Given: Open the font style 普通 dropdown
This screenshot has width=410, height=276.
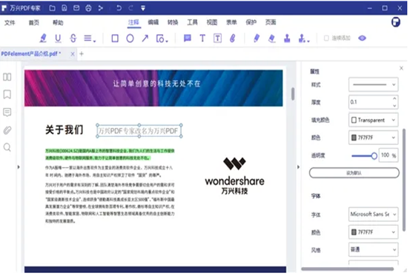Looking at the screenshot, I should 373,249.
